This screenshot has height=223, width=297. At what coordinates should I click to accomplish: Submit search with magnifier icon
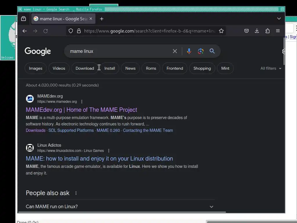pos(212,51)
